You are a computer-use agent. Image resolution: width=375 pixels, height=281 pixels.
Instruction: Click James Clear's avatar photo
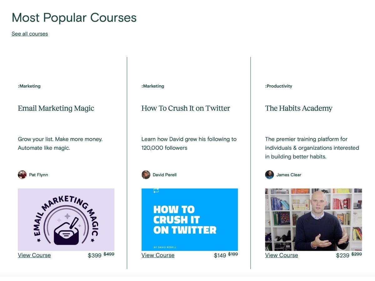pos(269,175)
